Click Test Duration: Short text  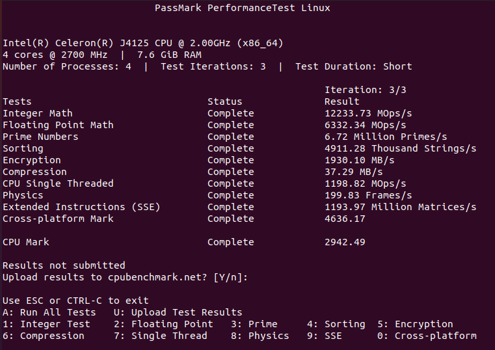pyautogui.click(x=354, y=66)
